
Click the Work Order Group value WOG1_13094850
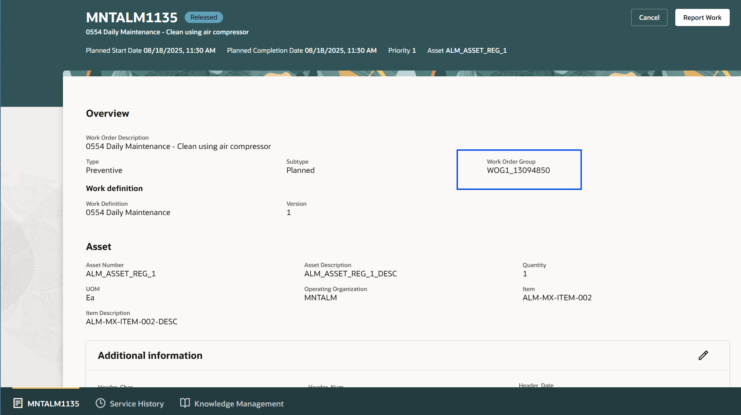[518, 170]
